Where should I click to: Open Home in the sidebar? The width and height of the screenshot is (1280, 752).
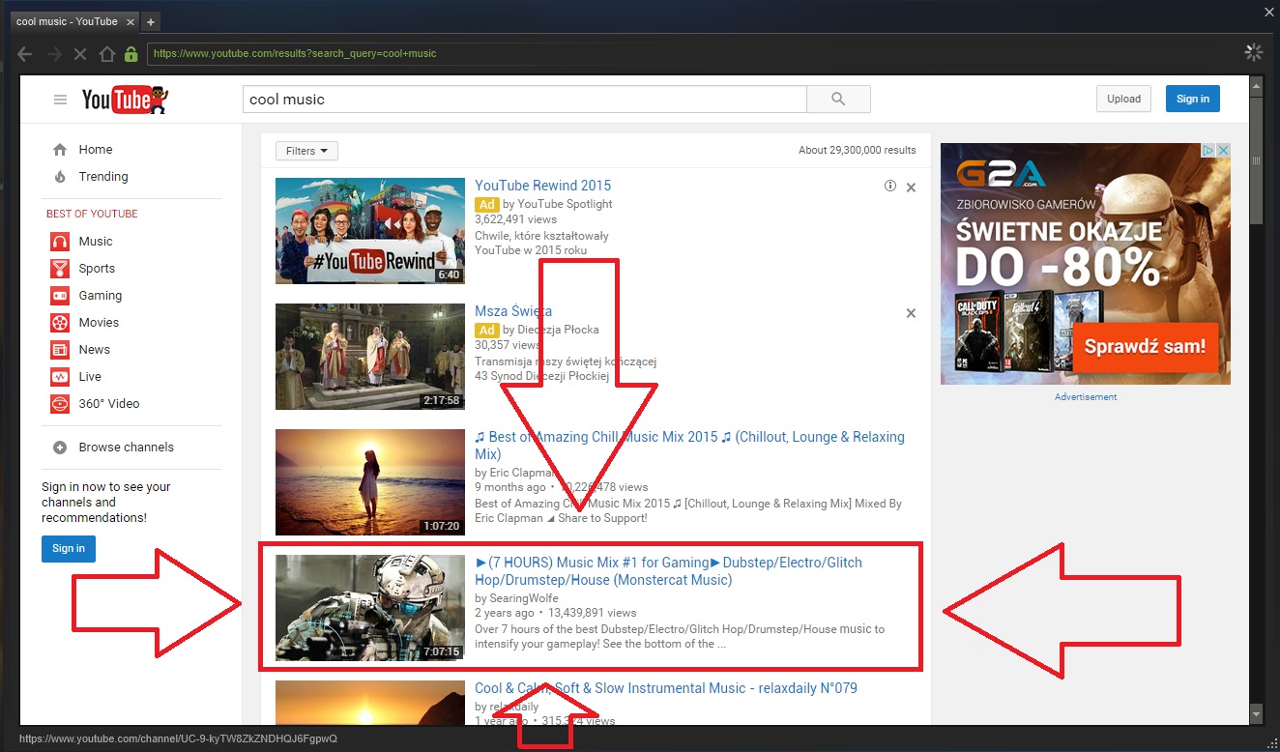point(96,150)
